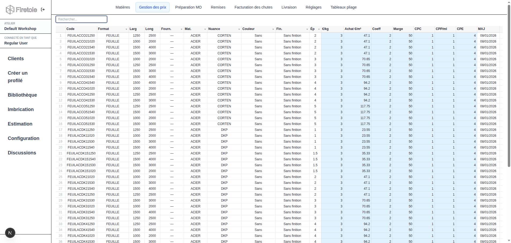This screenshot has width=511, height=243.
Task: Select the Tableaux pliage tab
Action: [344, 7]
